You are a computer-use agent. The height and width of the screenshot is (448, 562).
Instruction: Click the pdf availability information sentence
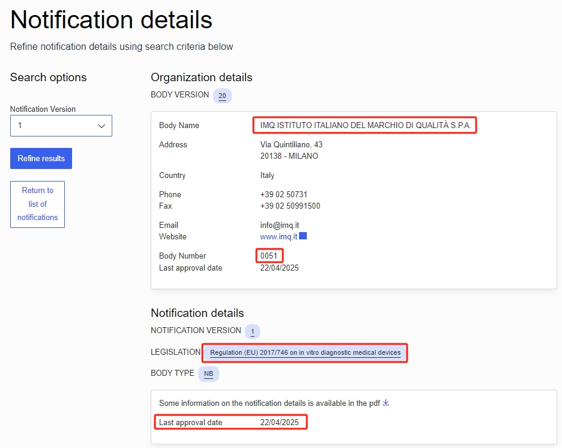click(x=270, y=404)
